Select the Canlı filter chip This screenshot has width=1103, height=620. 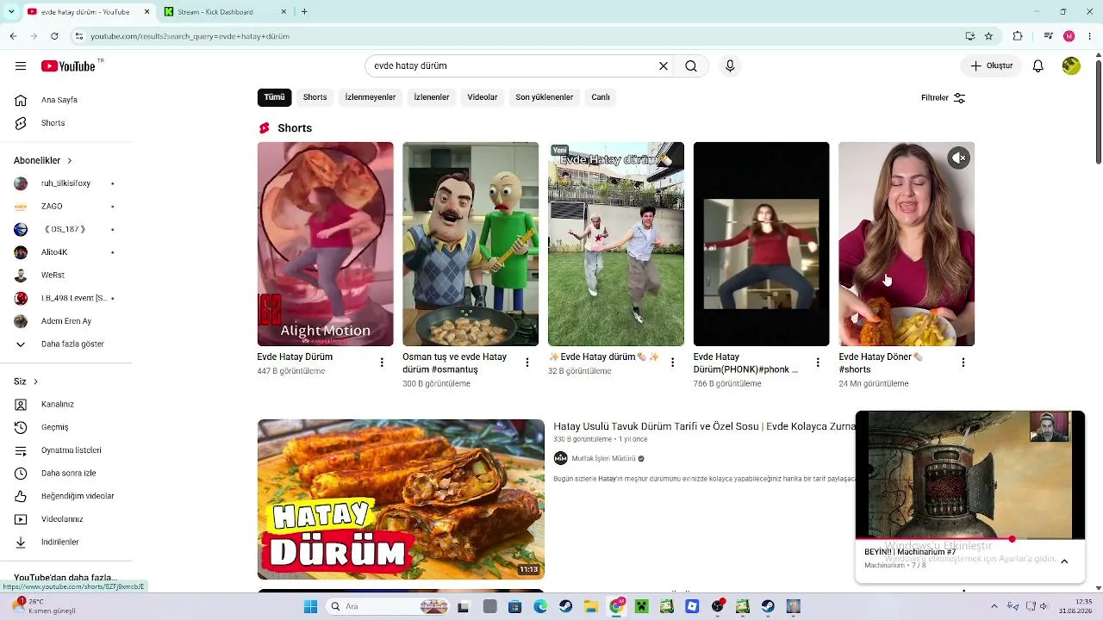point(601,97)
